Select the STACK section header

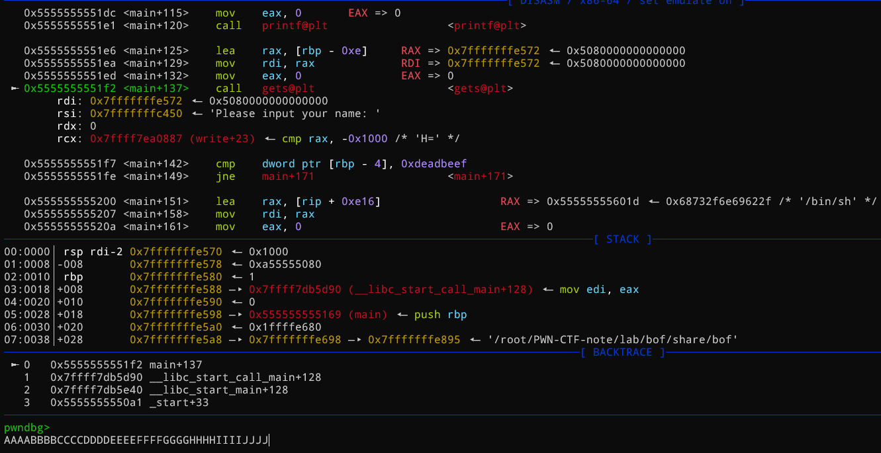622,239
